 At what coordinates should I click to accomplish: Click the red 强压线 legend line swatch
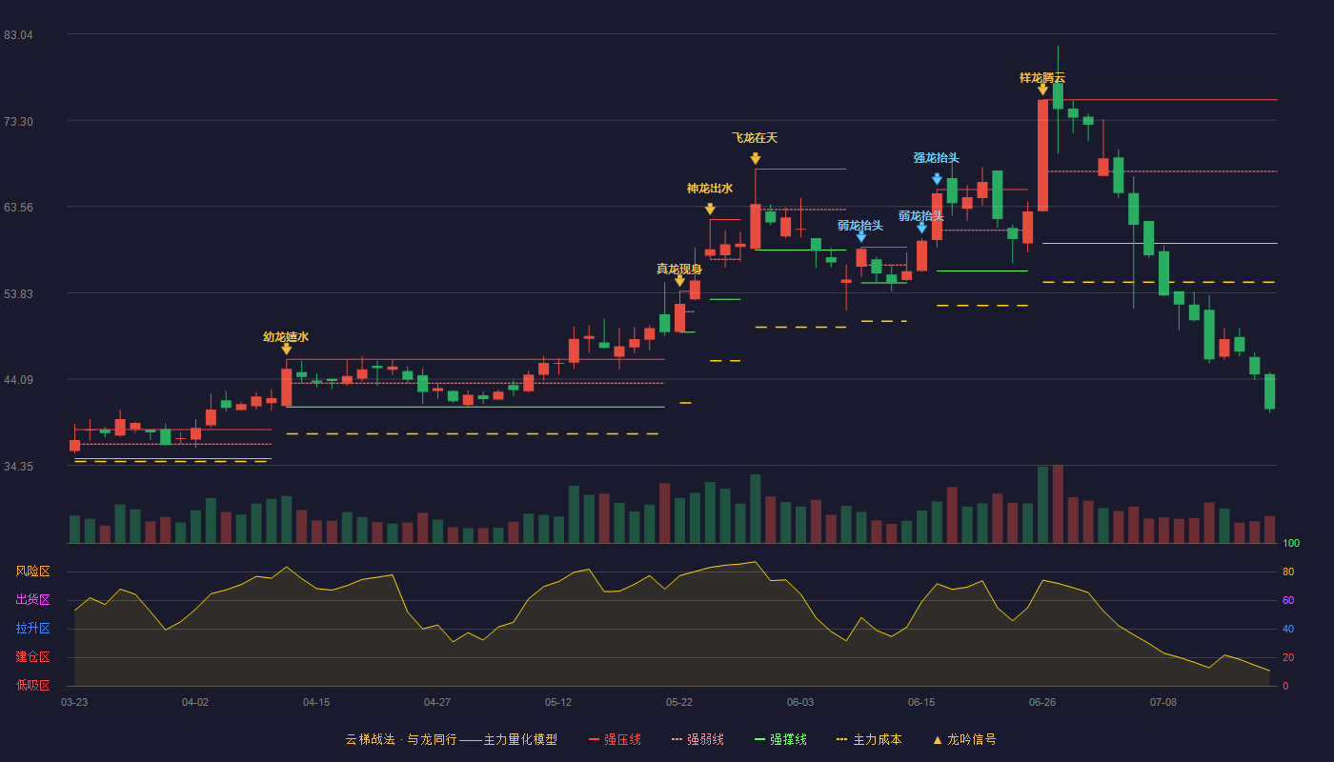pyautogui.click(x=595, y=739)
